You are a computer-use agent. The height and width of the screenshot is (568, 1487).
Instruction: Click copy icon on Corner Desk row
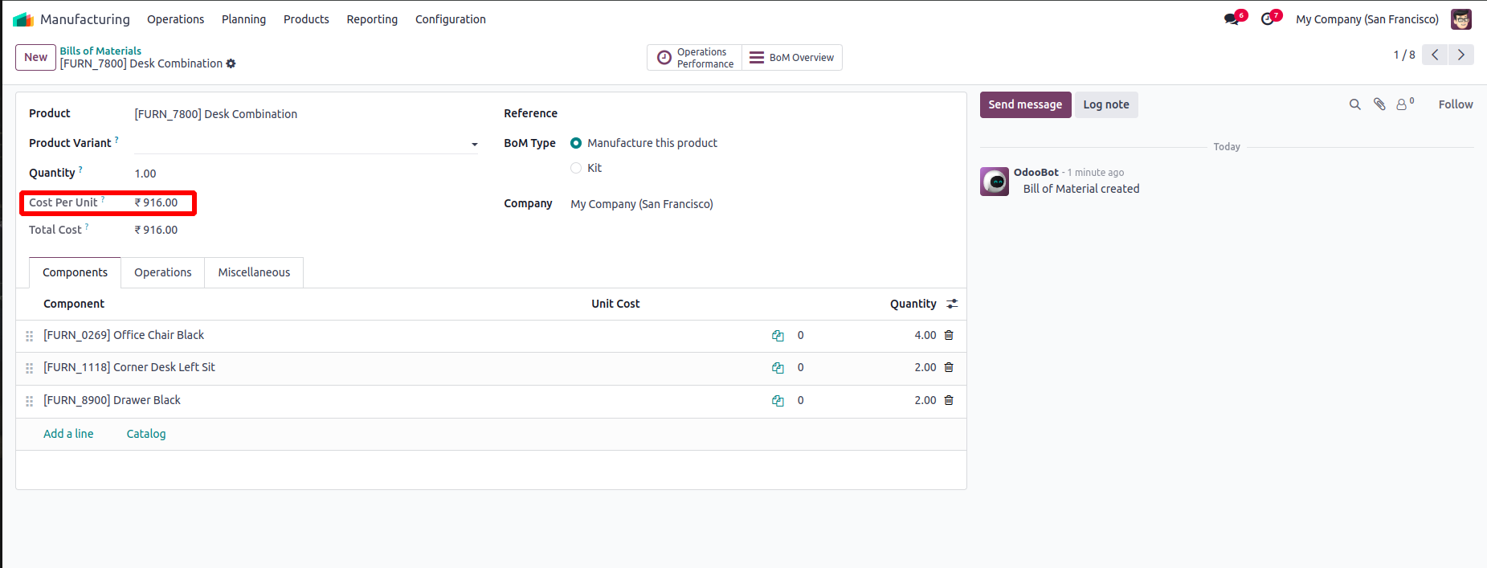(778, 368)
